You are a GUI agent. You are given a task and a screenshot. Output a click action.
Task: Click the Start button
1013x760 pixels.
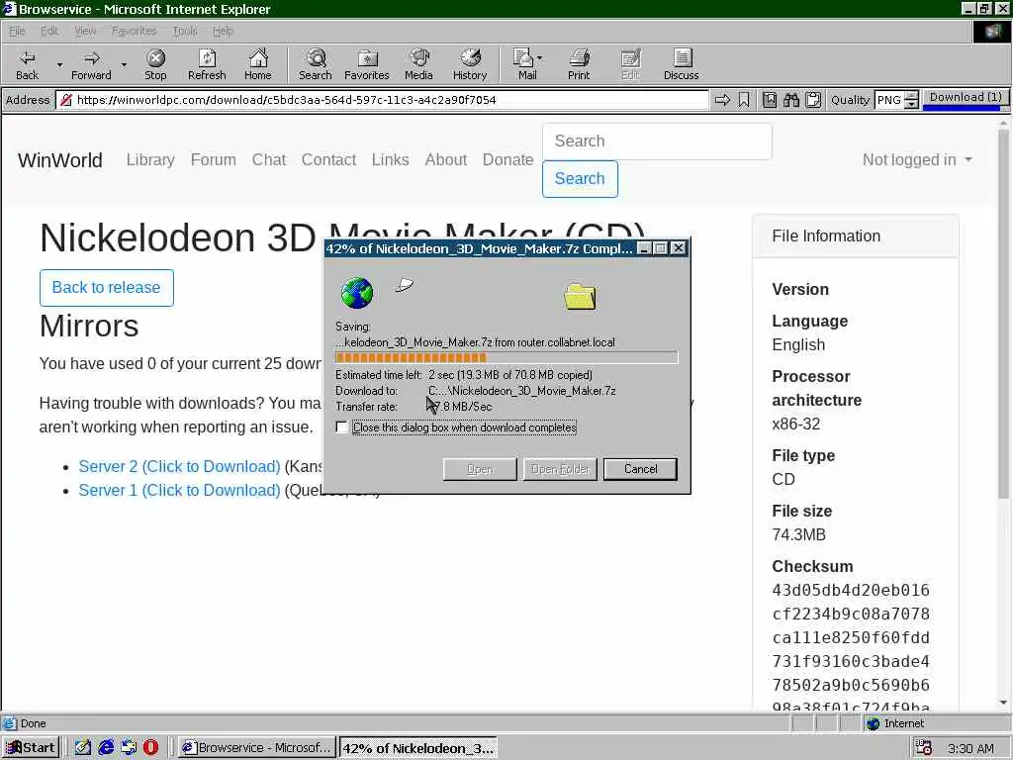(x=31, y=748)
